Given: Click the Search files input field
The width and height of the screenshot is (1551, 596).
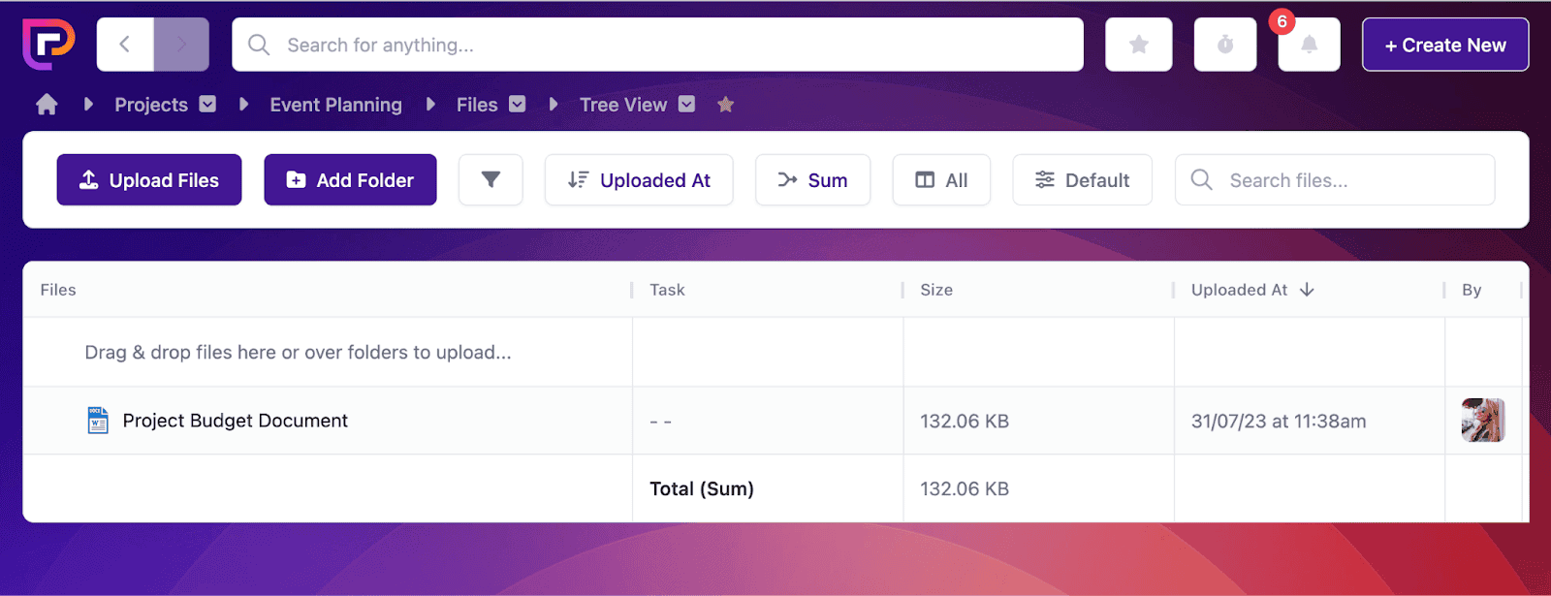Looking at the screenshot, I should click(x=1347, y=180).
